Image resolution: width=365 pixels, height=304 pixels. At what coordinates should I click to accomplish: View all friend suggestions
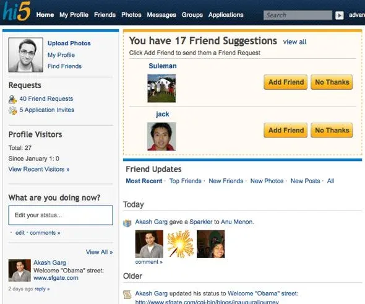tap(294, 42)
